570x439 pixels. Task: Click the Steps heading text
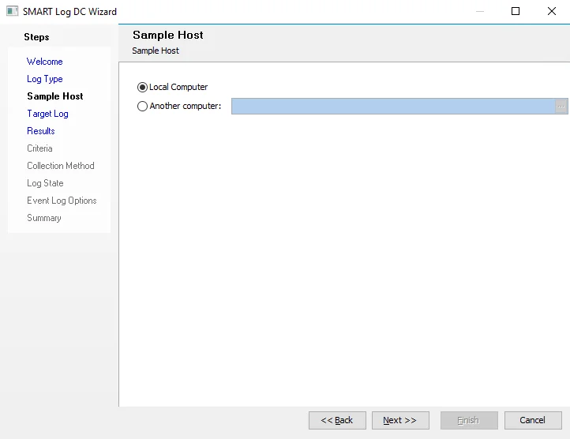(36, 37)
